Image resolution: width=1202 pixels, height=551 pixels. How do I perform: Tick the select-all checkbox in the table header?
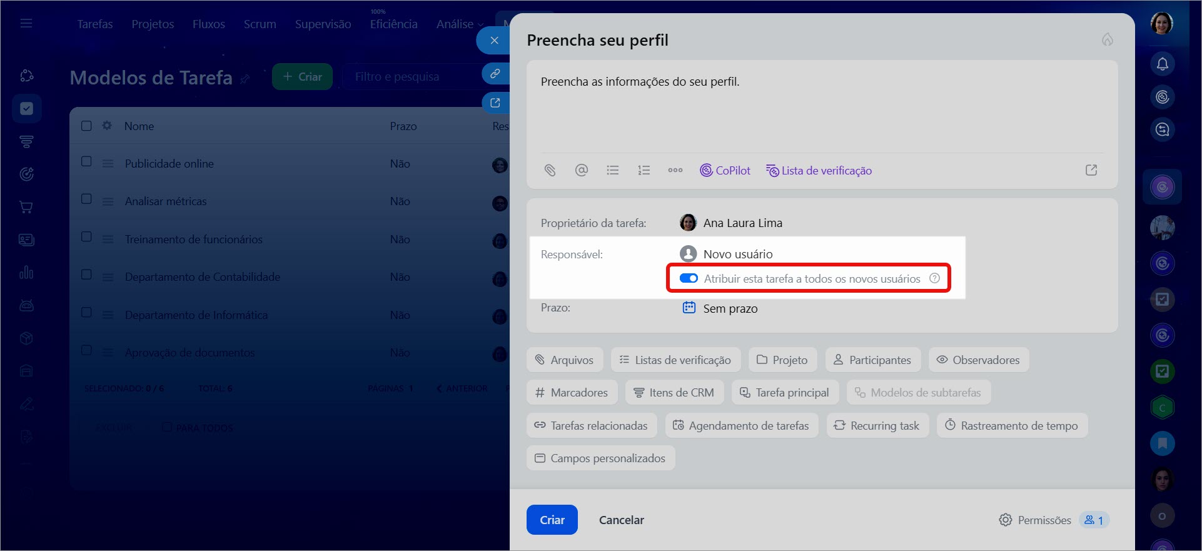(87, 126)
